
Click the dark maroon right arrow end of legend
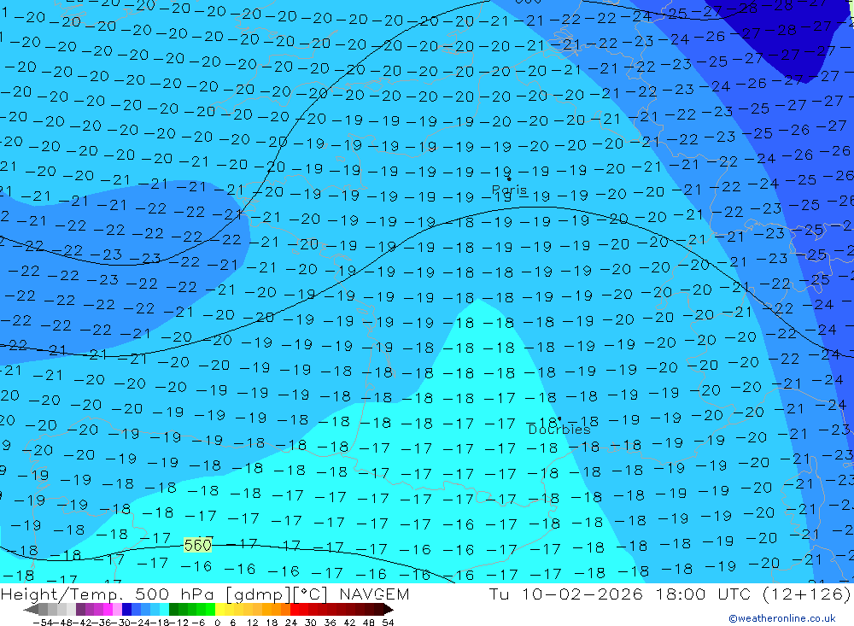pos(388,609)
